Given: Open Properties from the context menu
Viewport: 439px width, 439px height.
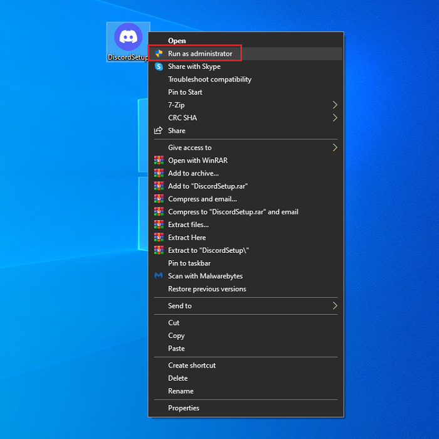Looking at the screenshot, I should click(246, 408).
